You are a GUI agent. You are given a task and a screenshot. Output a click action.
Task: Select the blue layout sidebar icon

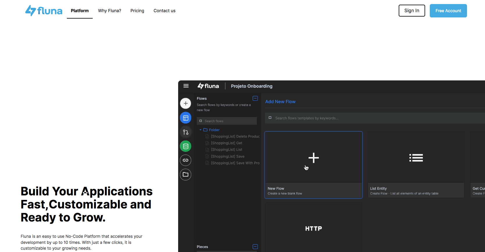(x=186, y=118)
